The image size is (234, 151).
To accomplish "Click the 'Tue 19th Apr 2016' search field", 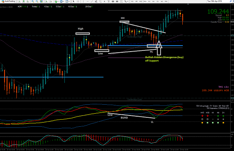I will coord(218,1).
